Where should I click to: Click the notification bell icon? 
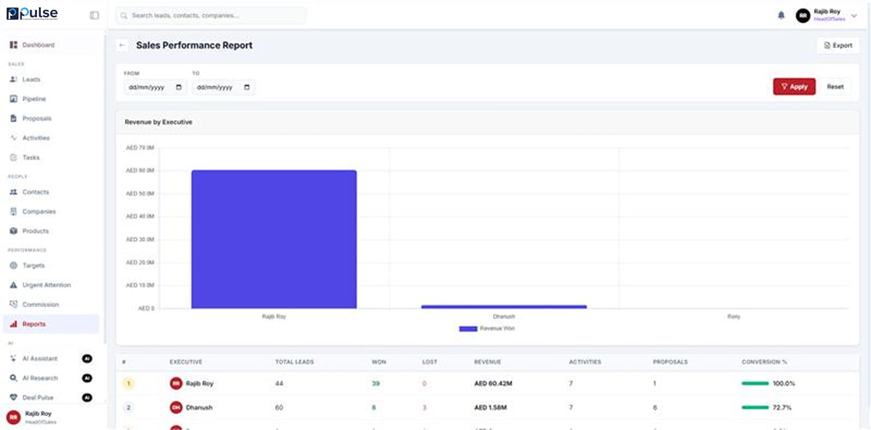781,16
